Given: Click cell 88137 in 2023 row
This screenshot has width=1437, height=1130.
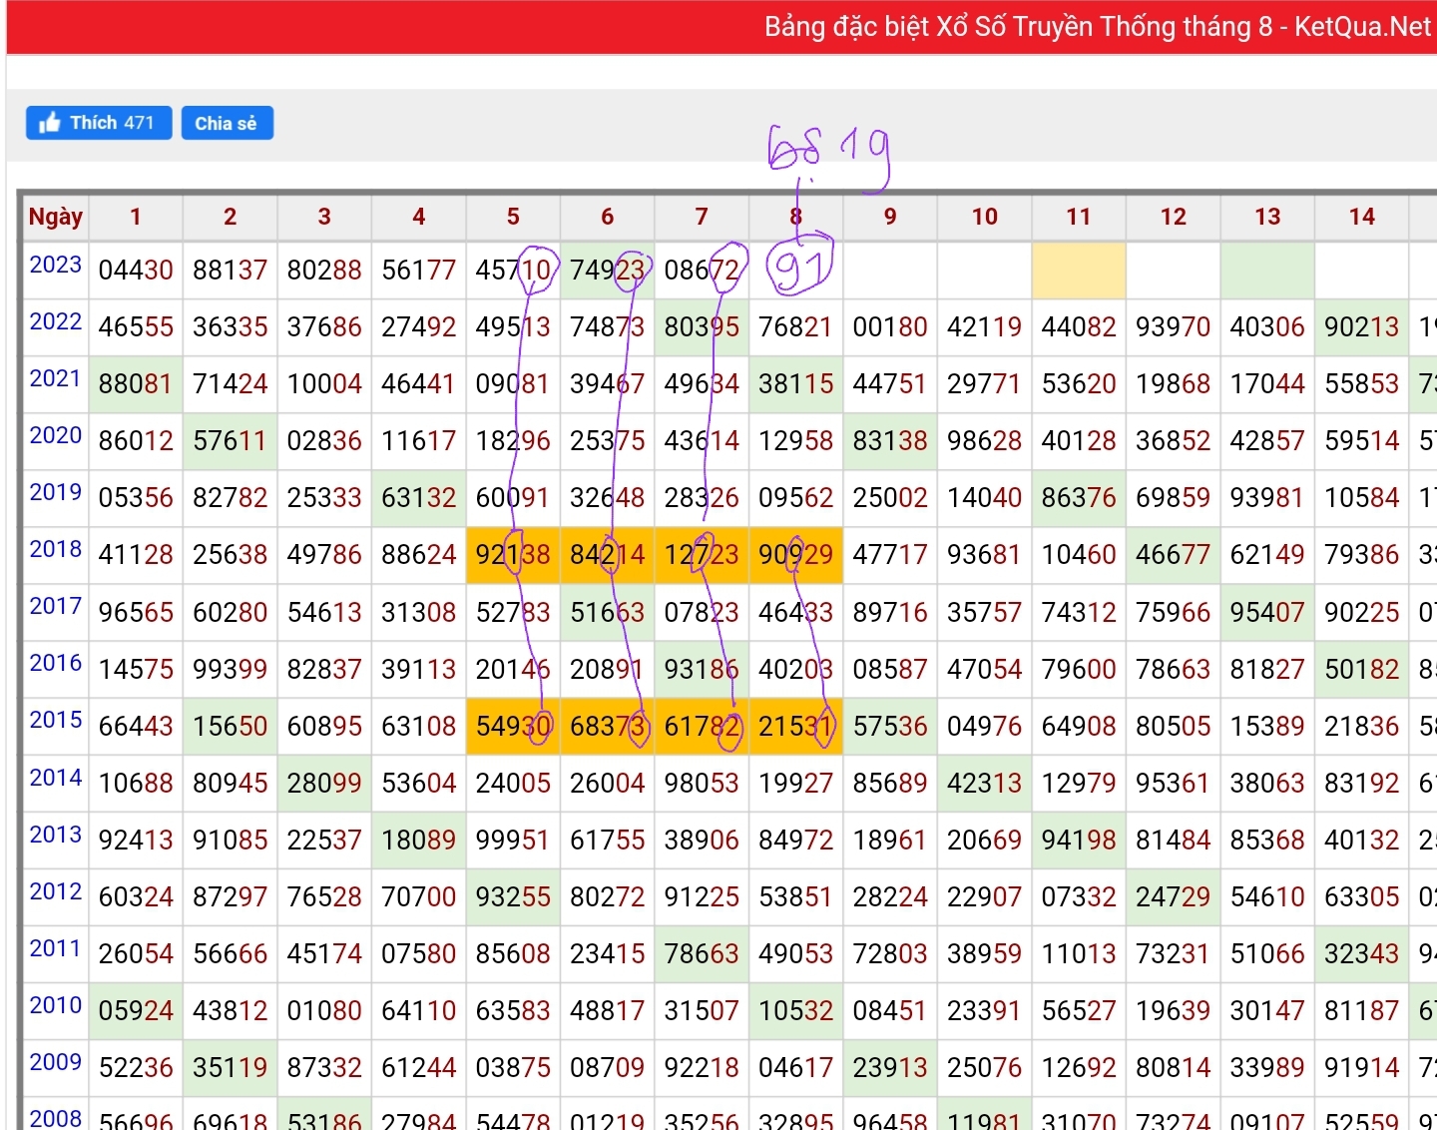Looking at the screenshot, I should tap(231, 270).
